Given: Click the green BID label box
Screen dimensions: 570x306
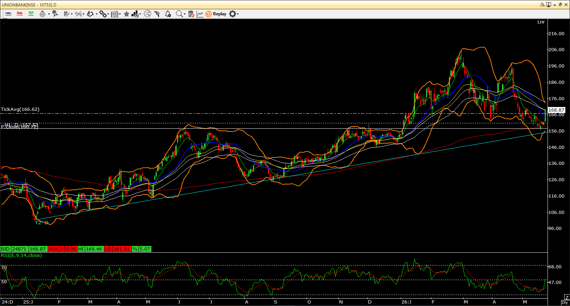Looking at the screenshot, I should [x=5, y=249].
